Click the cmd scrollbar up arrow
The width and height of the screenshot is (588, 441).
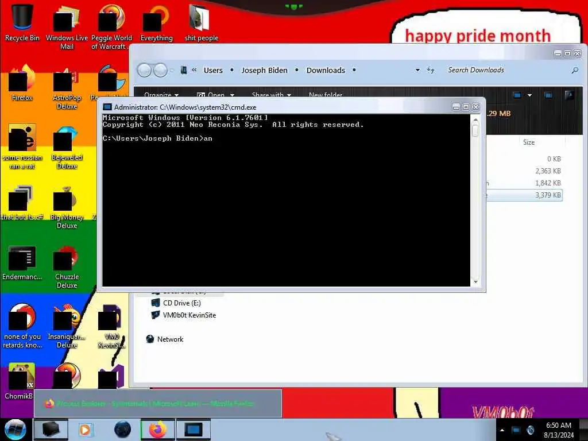point(475,120)
